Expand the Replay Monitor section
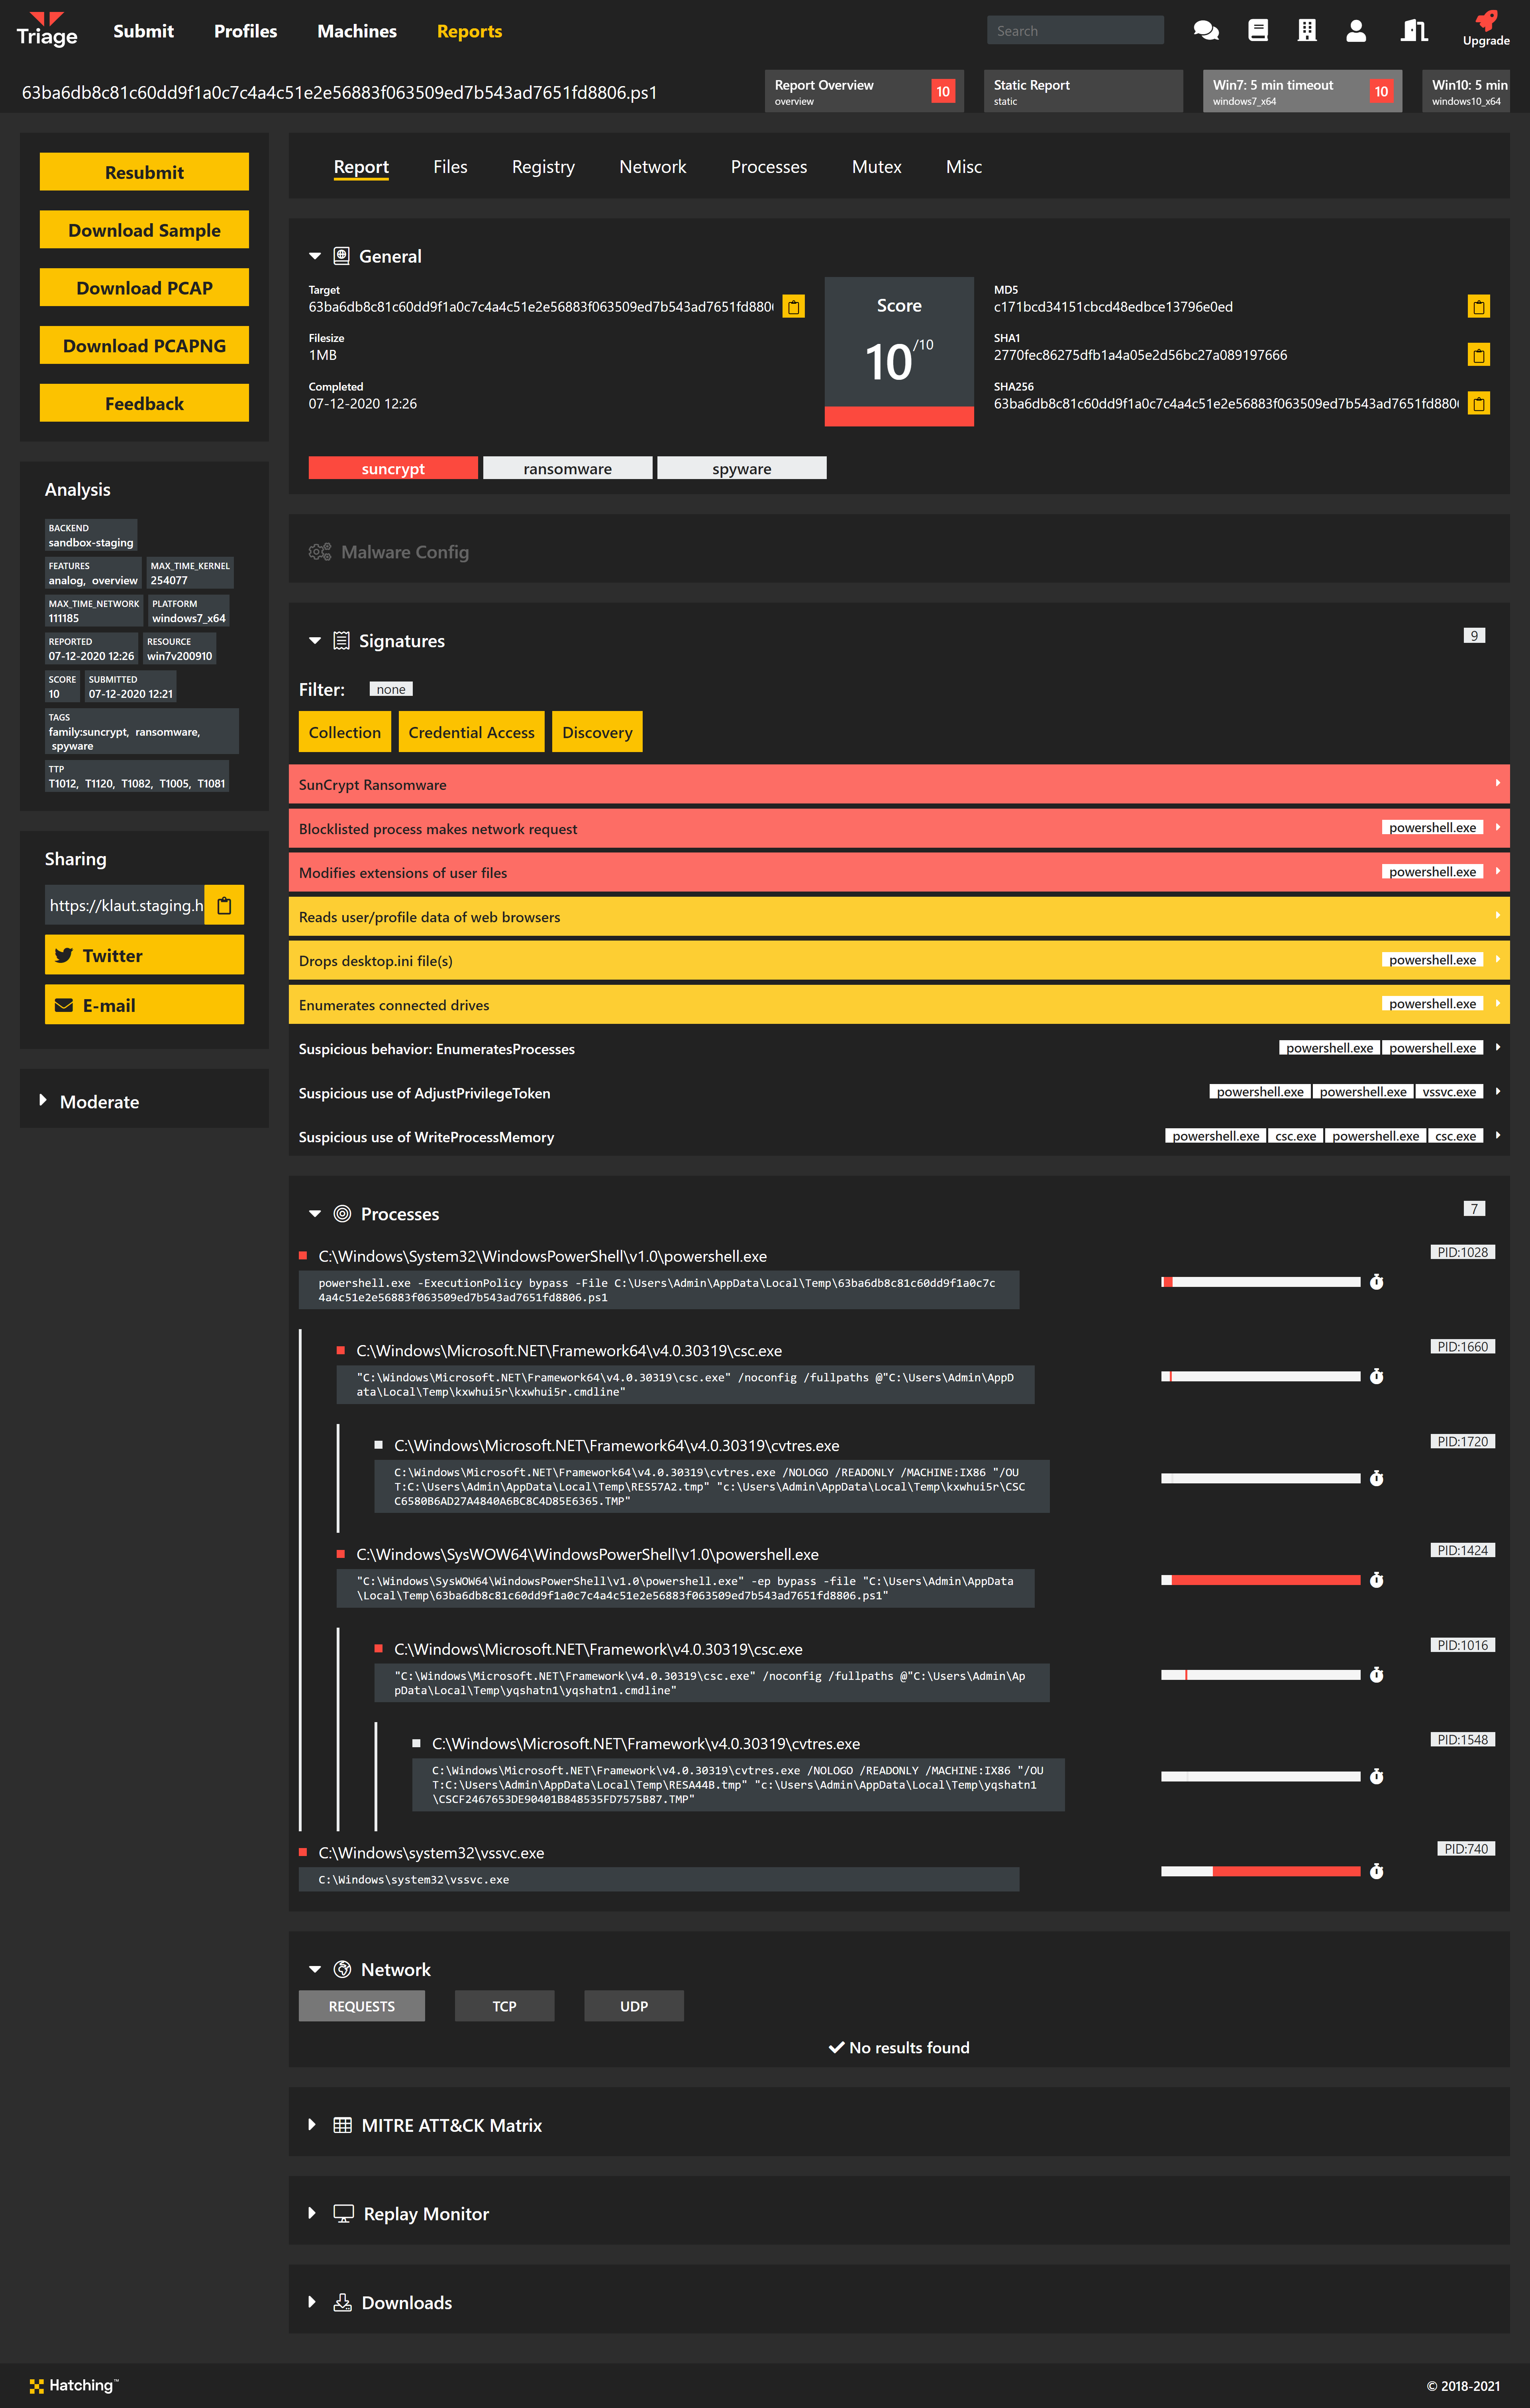Viewport: 1530px width, 2408px height. coord(312,2213)
